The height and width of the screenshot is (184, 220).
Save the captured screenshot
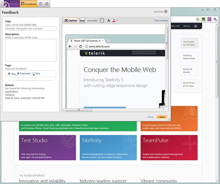(x=82, y=20)
